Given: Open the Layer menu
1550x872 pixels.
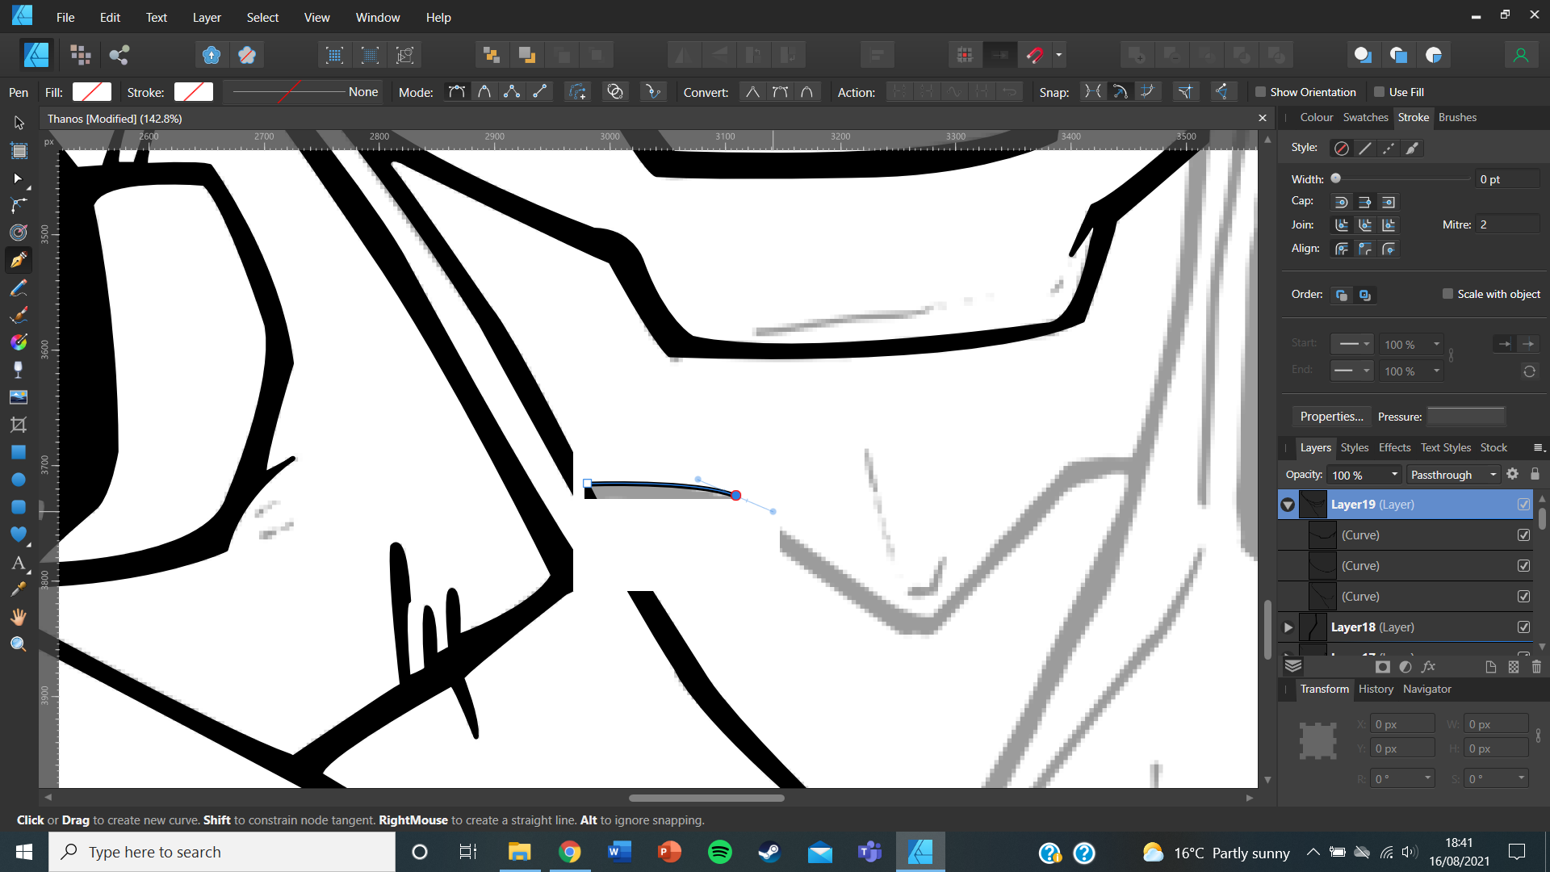Looking at the screenshot, I should pos(206,17).
